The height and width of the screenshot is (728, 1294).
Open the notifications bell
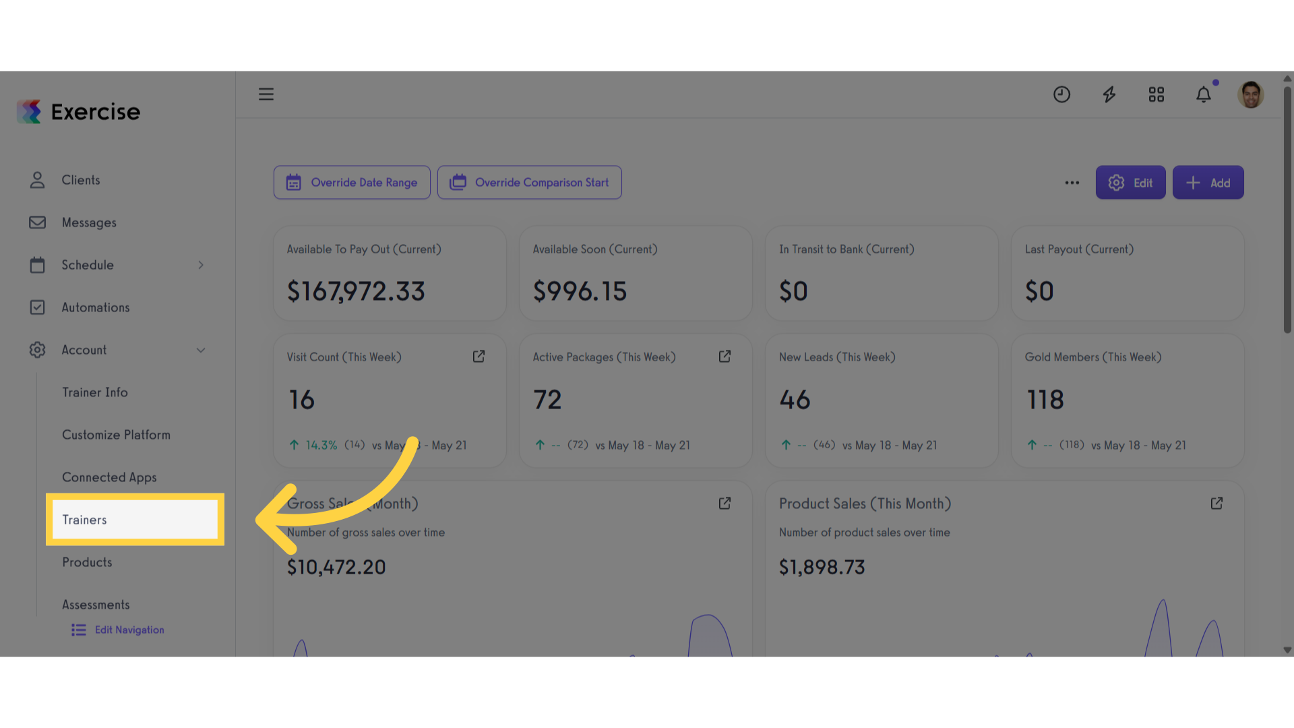[x=1204, y=94]
